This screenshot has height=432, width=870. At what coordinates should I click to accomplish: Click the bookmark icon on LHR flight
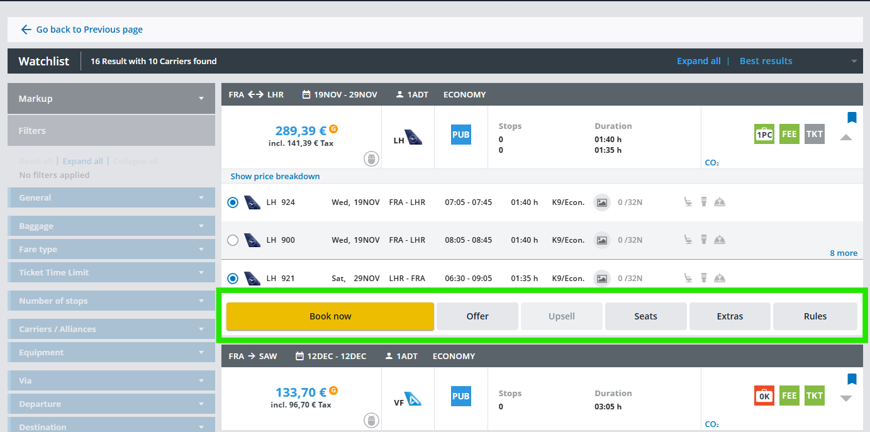coord(852,118)
